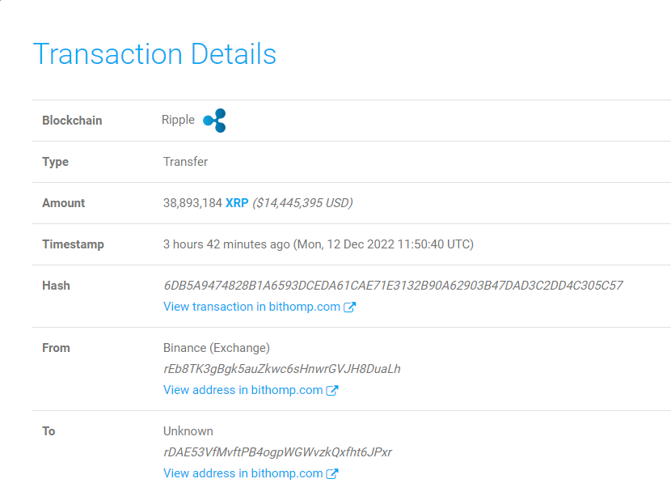Image resolution: width=671 pixels, height=496 pixels.
Task: Click the Transfer type value
Action: click(185, 162)
